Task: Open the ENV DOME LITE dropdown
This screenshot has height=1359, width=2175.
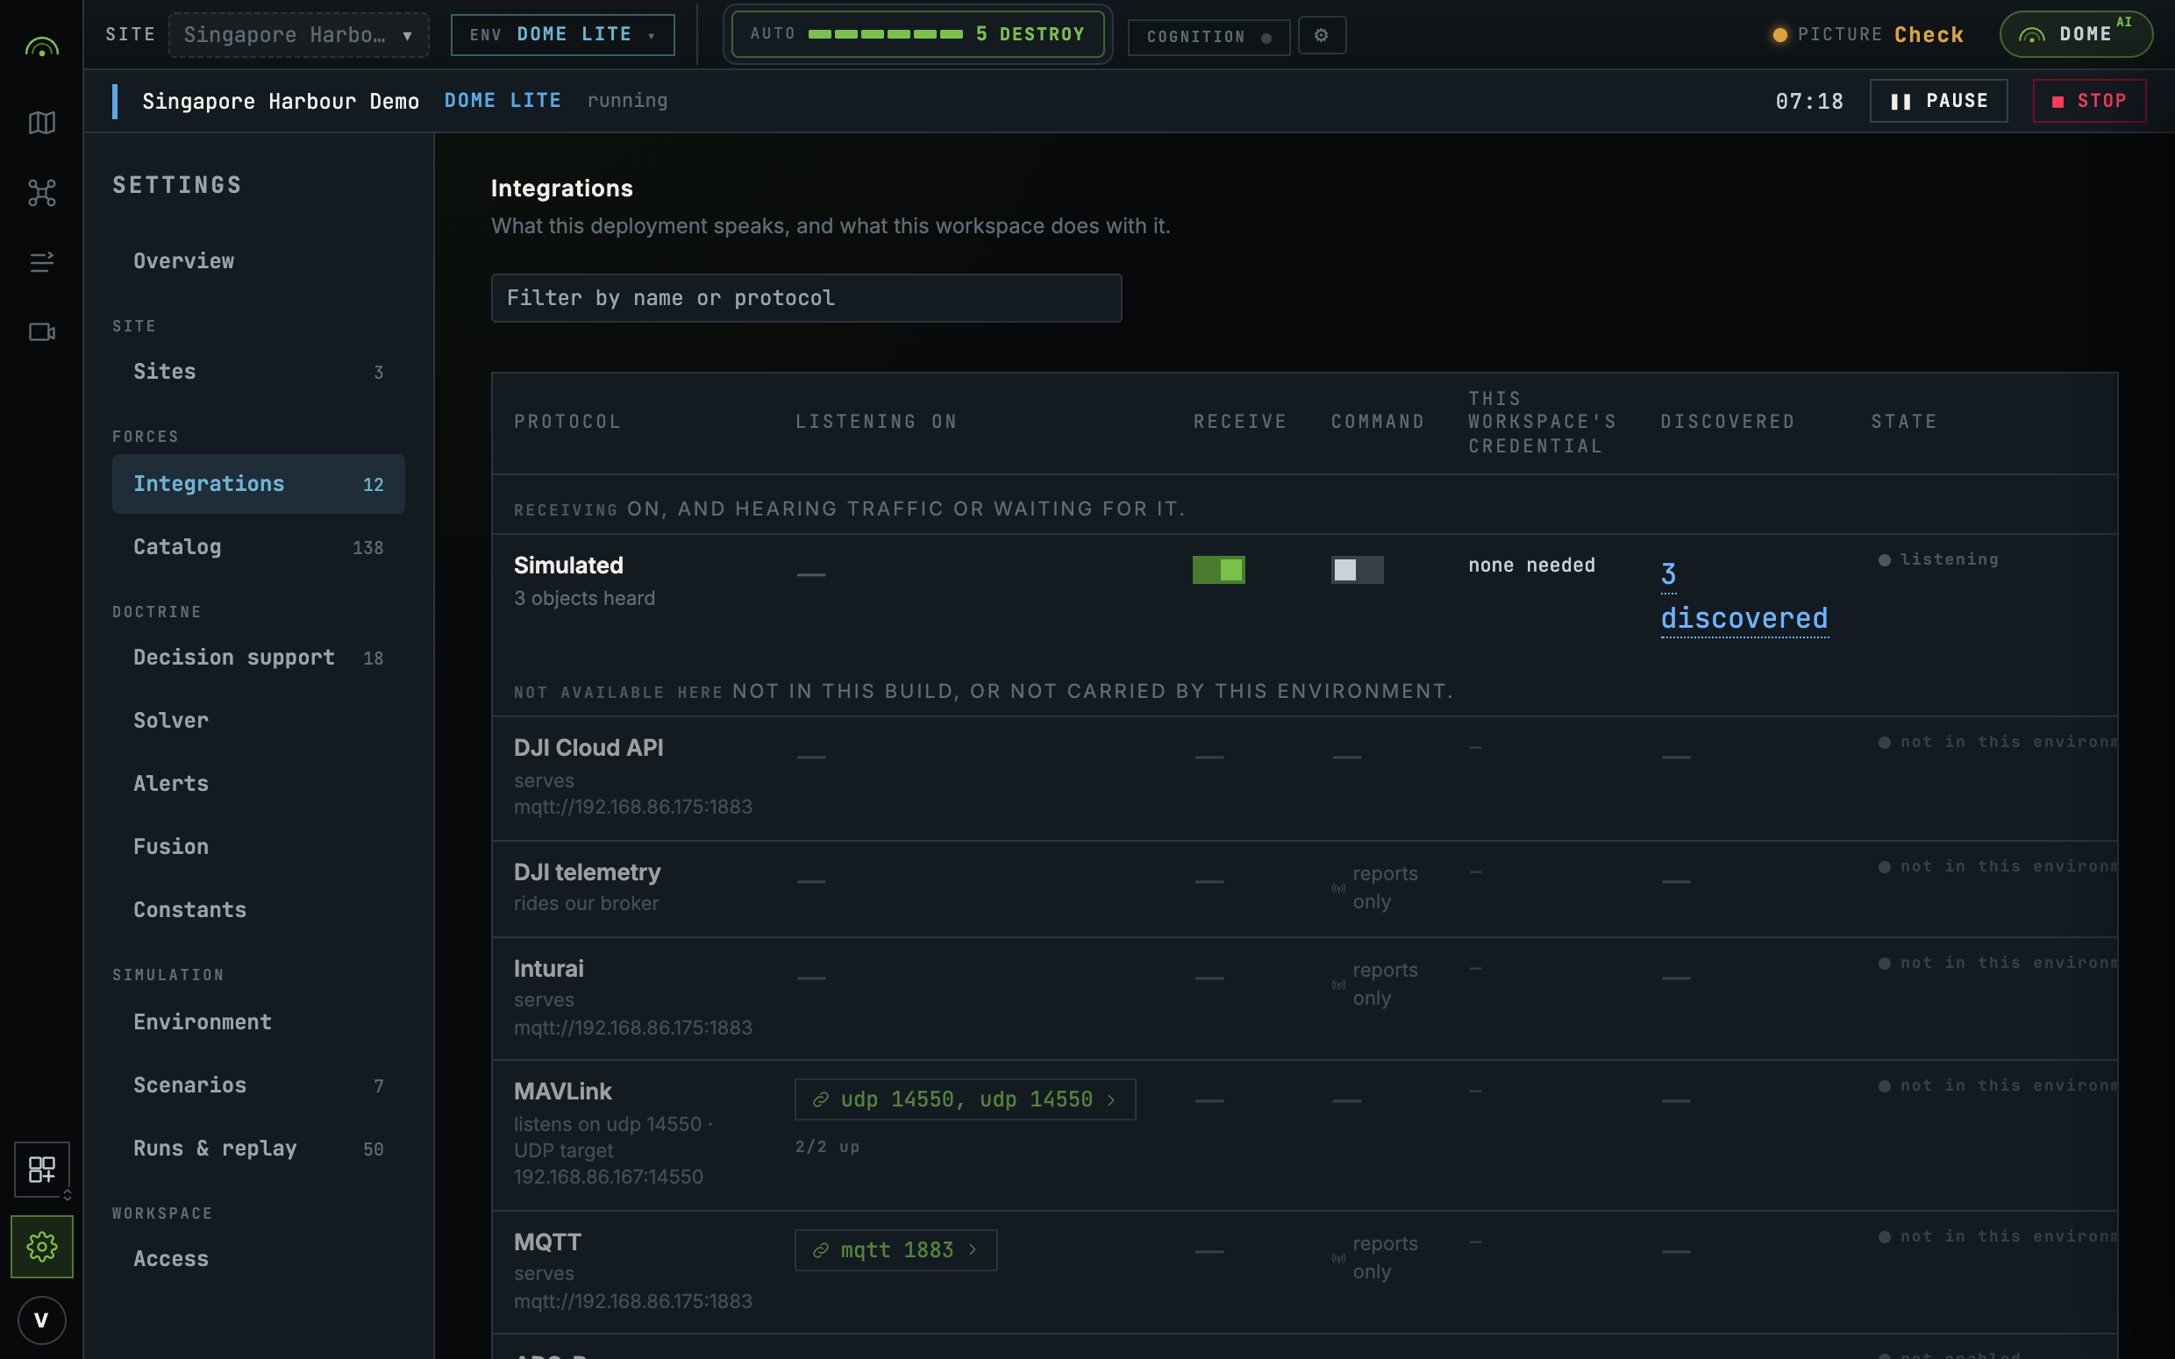Action: [x=563, y=35]
